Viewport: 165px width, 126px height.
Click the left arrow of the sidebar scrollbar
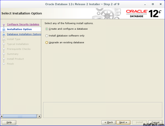(x=2, y=116)
